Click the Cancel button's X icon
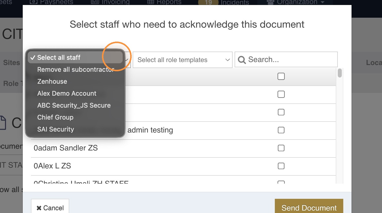The image size is (382, 213). click(39, 208)
